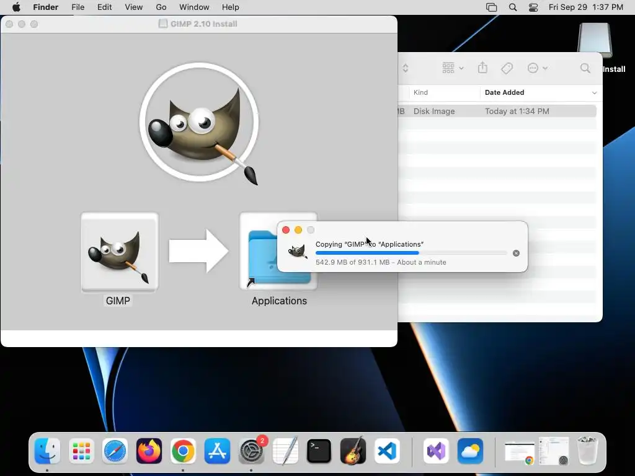Open the Window menu

pyautogui.click(x=194, y=7)
